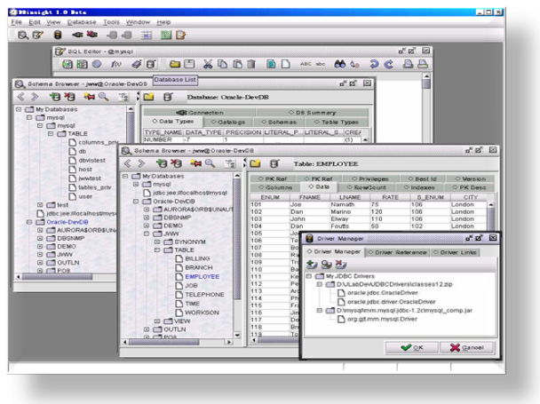Click the green icon in the main toolbar
The image size is (540, 404).
[x=166, y=35]
